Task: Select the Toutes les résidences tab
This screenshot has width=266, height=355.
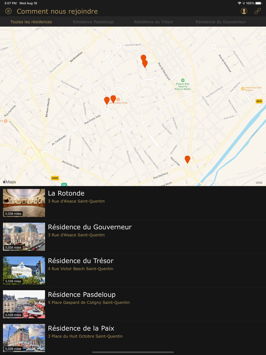Action: [31, 22]
